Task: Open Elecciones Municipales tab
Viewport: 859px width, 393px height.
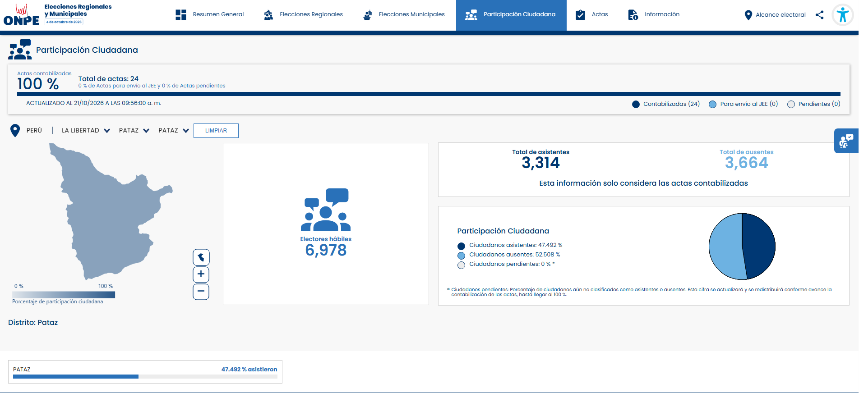Action: coord(404,15)
